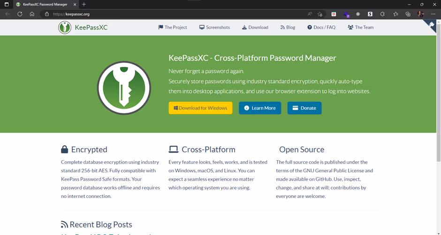This screenshot has width=441, height=235.
Task: Click the monitor icon beside Screenshots
Action: coord(202,27)
